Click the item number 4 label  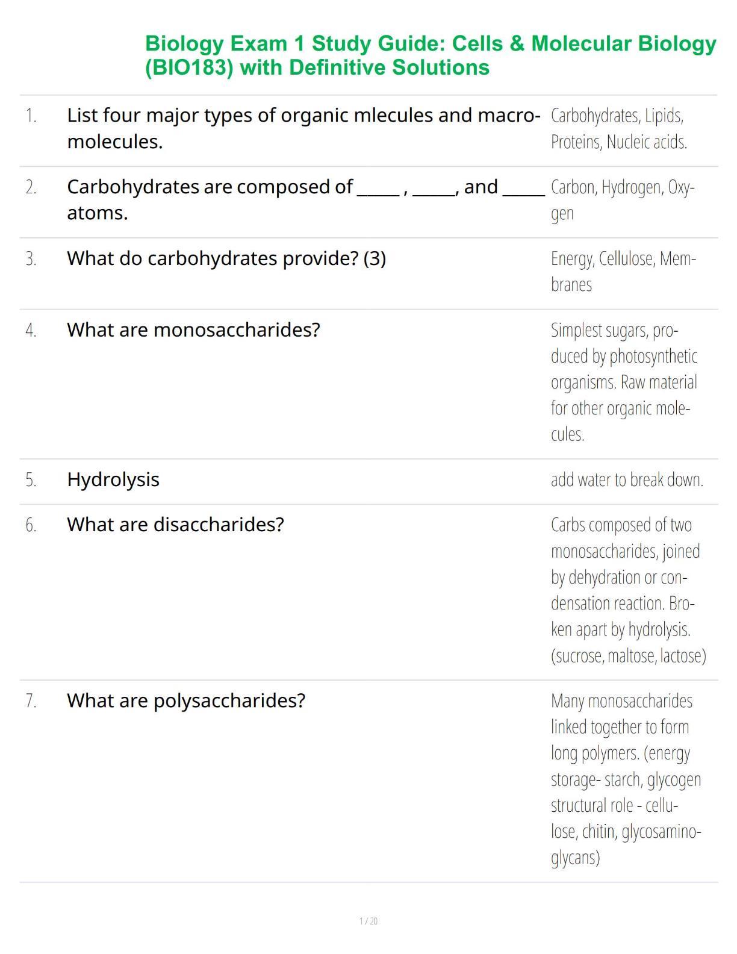[31, 331]
